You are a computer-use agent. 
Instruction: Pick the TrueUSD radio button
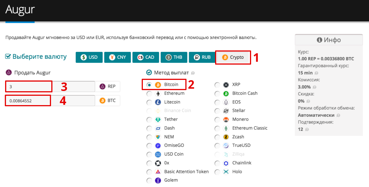coord(217,146)
